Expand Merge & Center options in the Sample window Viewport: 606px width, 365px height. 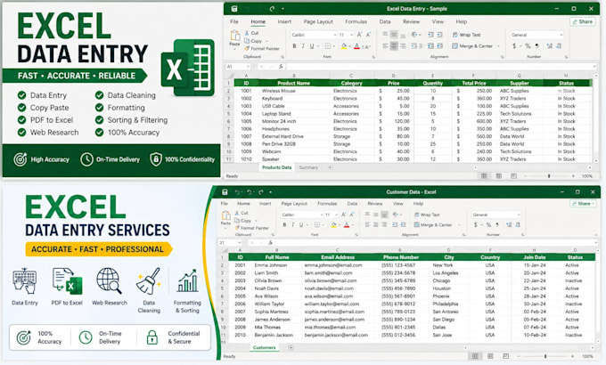coord(498,46)
